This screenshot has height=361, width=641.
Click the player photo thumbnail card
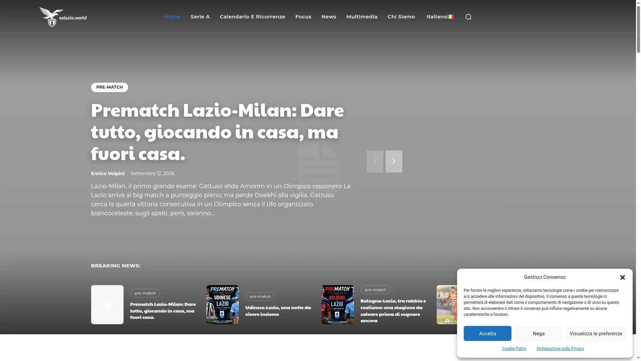point(447,305)
